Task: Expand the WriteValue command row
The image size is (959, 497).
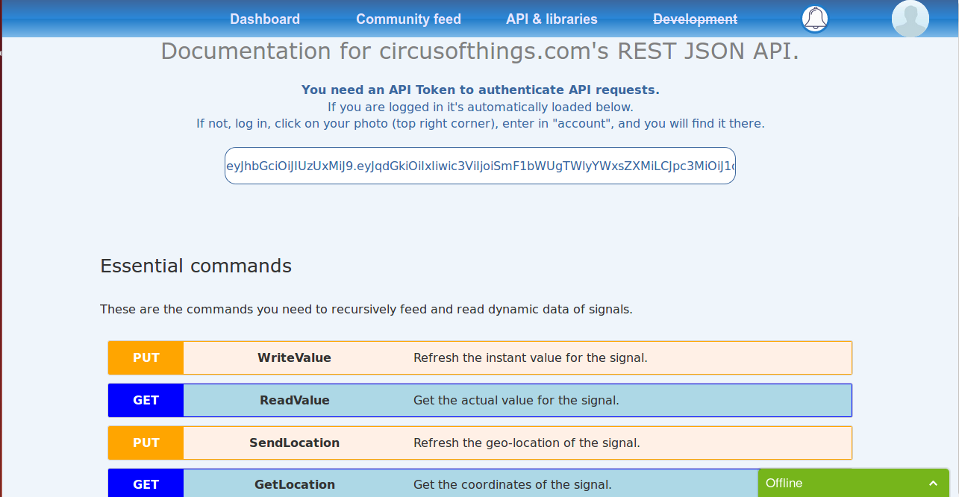Action: [480, 357]
